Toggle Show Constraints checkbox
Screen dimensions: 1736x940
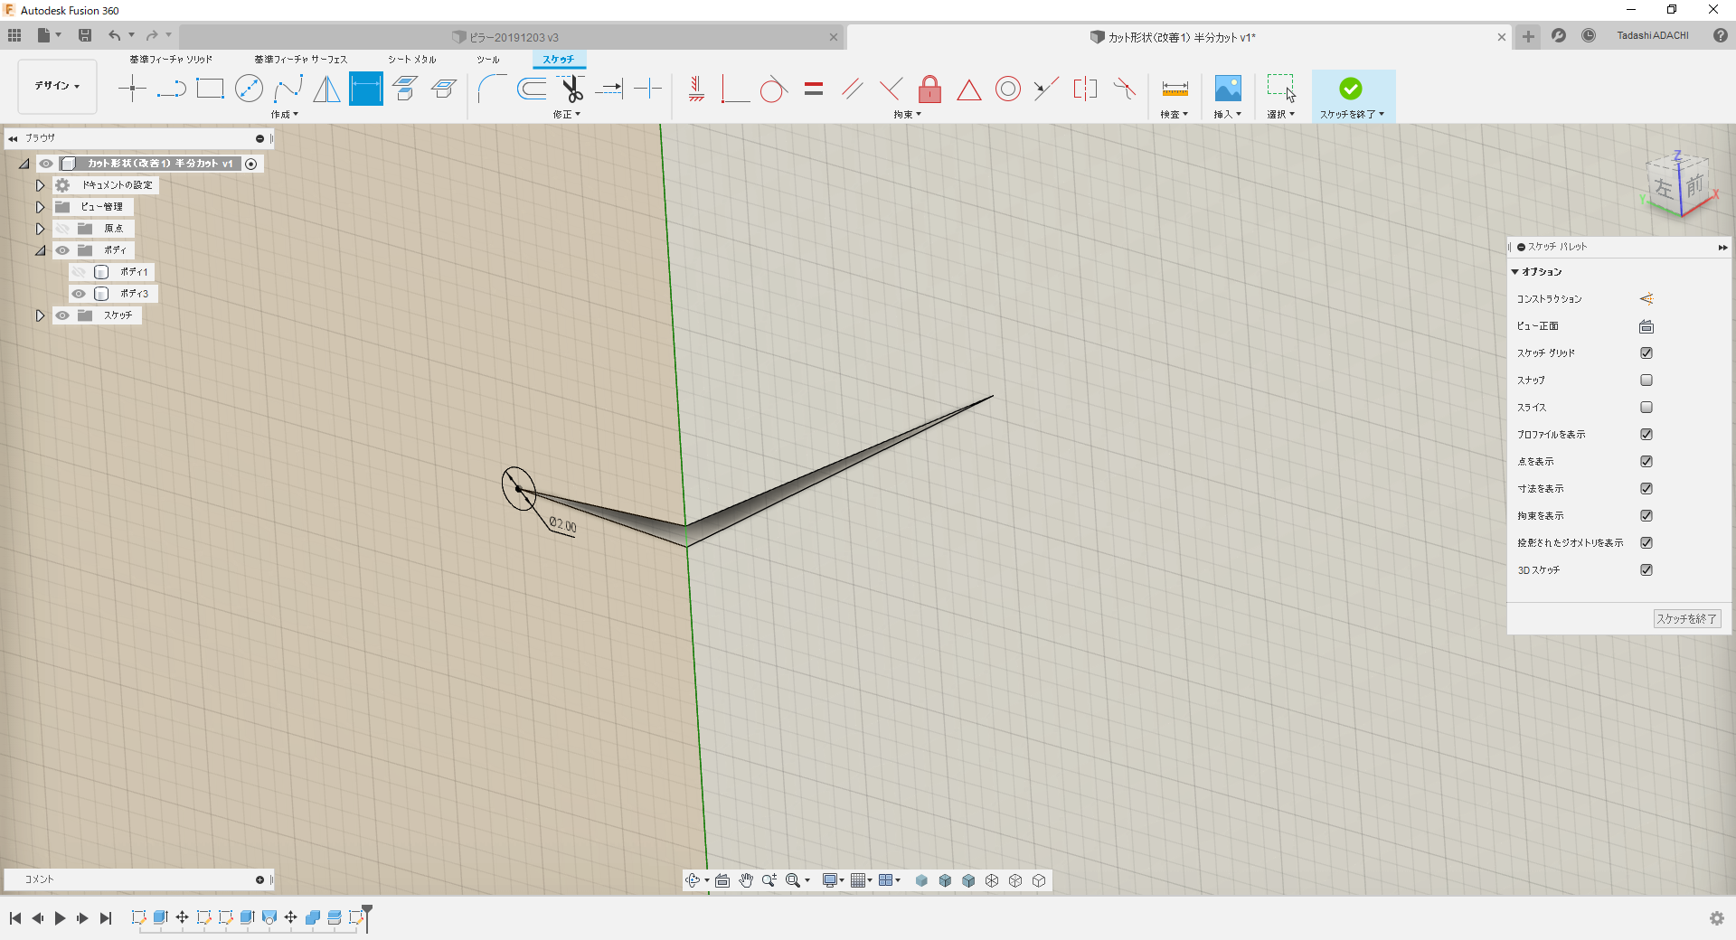click(1646, 516)
